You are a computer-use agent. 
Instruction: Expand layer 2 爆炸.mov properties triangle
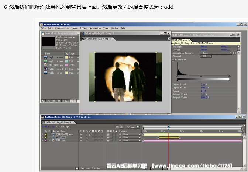[x=42, y=138]
